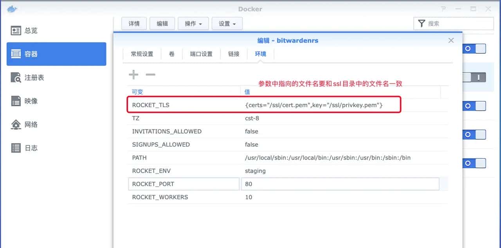Expand the 设置 (Settings) dropdown
Image resolution: width=501 pixels, height=248 pixels.
227,23
